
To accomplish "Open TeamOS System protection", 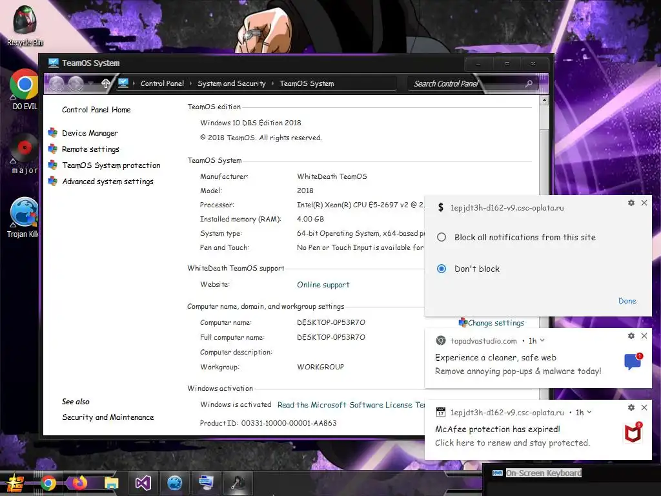I will [111, 165].
